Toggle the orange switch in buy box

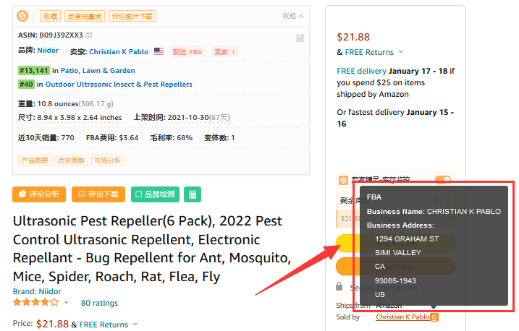442,180
